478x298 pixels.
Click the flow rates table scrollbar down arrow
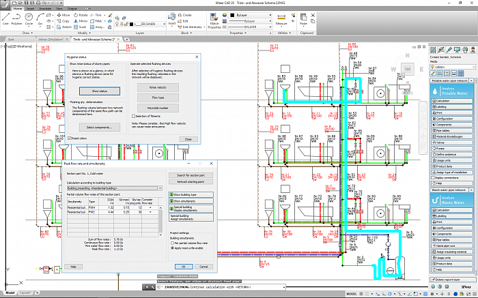coord(160,235)
